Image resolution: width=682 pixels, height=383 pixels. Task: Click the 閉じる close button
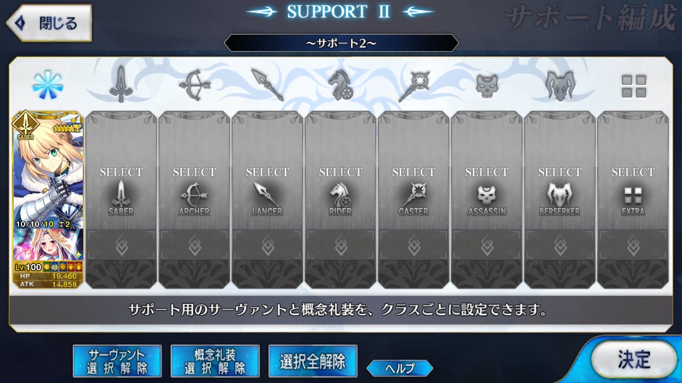[49, 23]
